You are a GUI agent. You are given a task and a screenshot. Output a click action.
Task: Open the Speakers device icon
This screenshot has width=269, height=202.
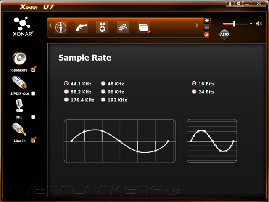[x=19, y=58]
